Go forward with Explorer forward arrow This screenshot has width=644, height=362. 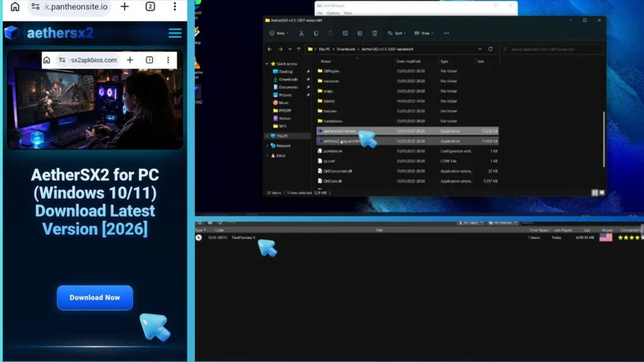click(280, 49)
